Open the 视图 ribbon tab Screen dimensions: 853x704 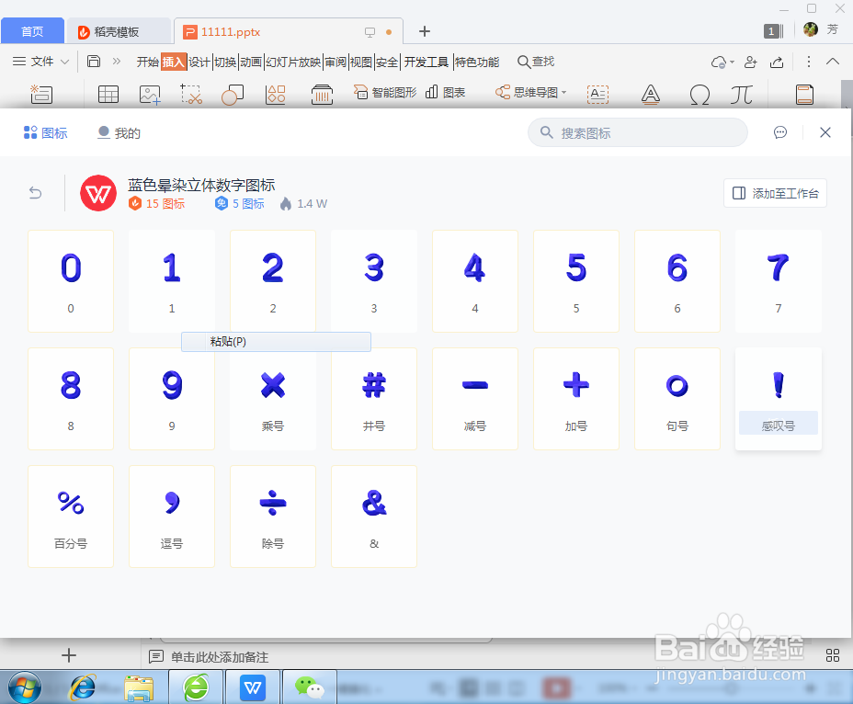tap(360, 62)
